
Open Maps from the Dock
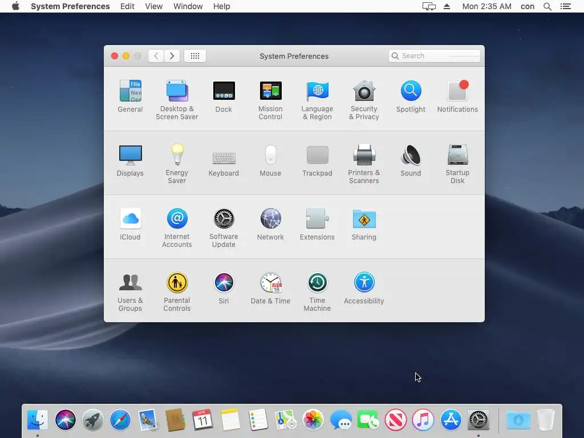285,420
